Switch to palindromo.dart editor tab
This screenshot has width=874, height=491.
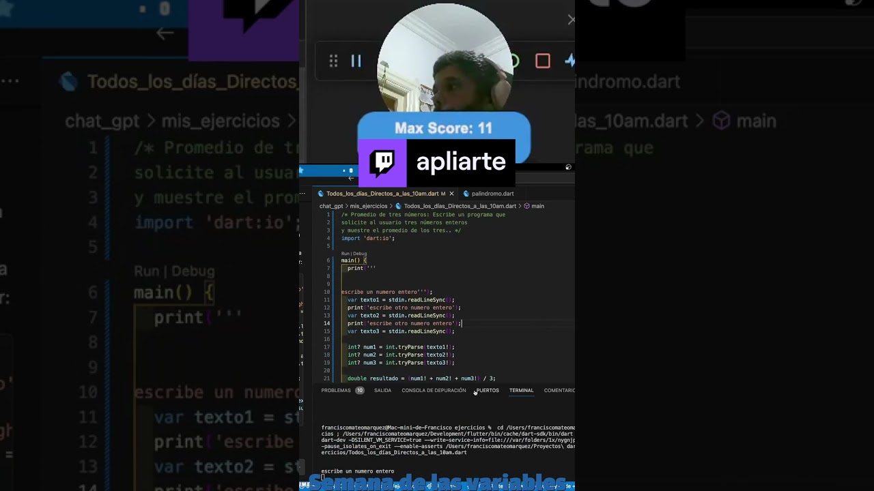[492, 194]
